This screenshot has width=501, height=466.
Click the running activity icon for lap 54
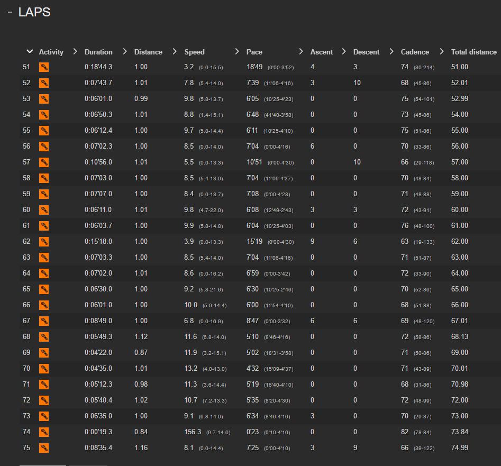pos(44,115)
